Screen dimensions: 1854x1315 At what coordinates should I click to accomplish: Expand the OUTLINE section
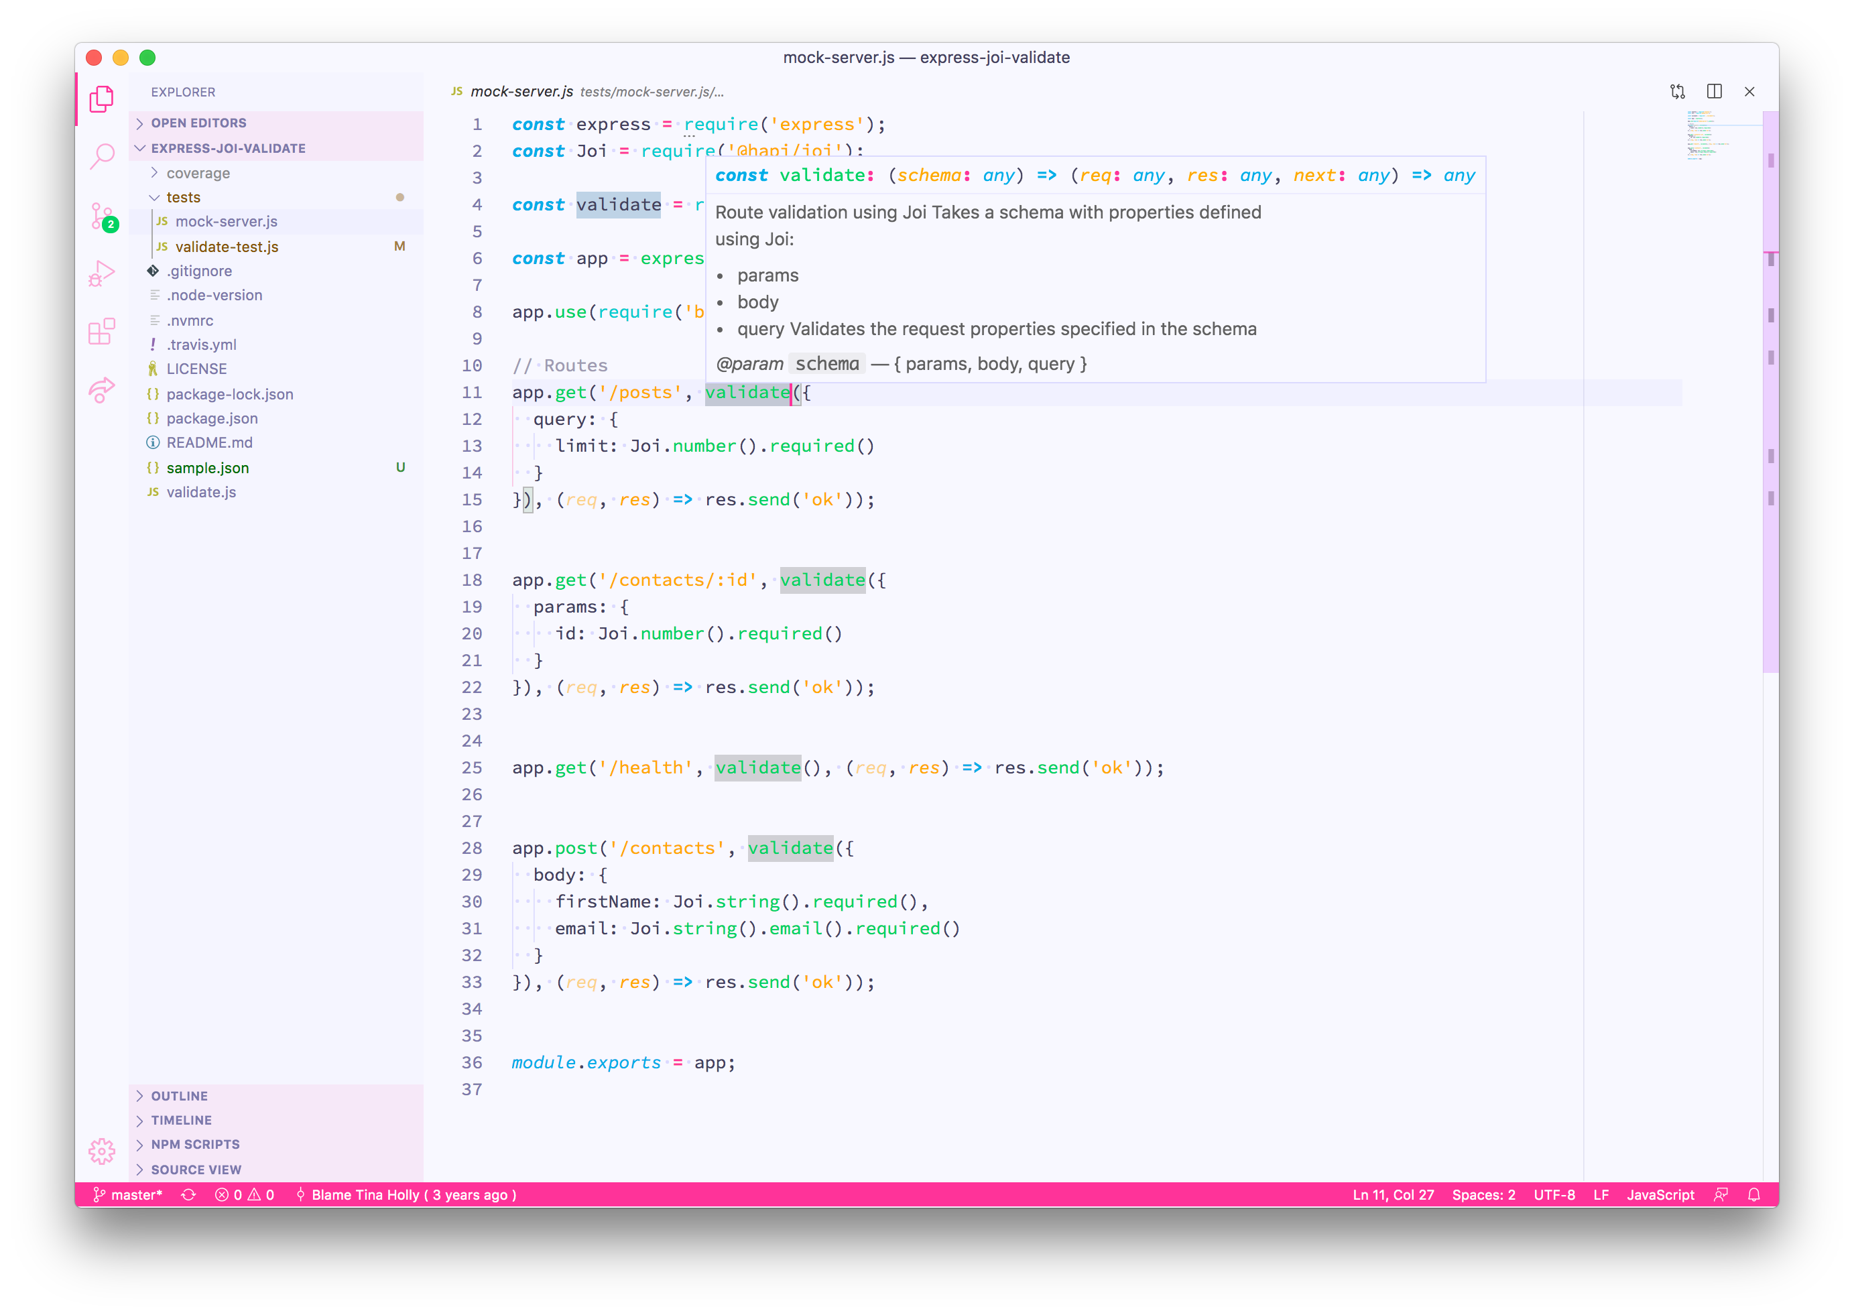179,1096
